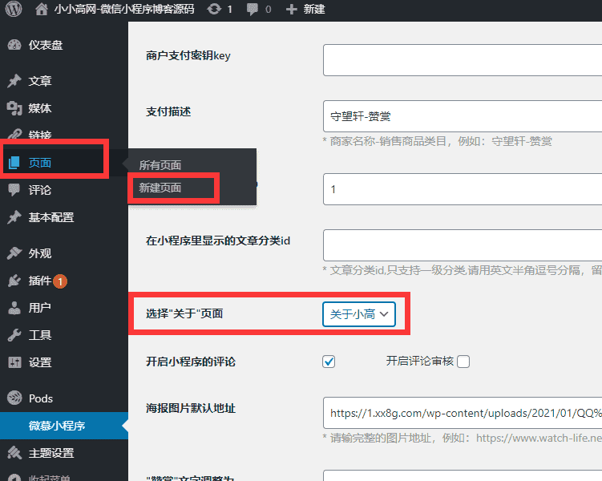Click the WordPress logo icon
This screenshot has height=481, width=602.
coord(14,10)
